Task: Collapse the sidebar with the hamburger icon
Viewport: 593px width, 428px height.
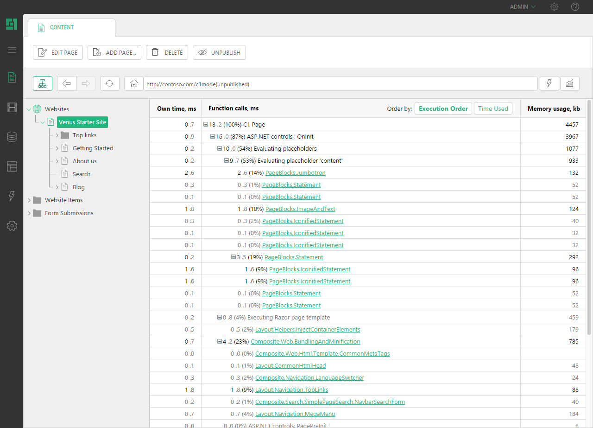Action: [12, 50]
